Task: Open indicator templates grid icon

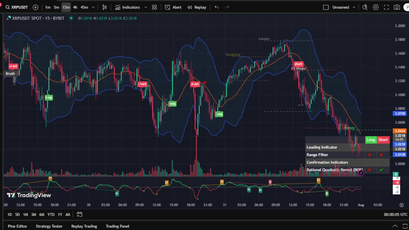Action: (x=154, y=7)
